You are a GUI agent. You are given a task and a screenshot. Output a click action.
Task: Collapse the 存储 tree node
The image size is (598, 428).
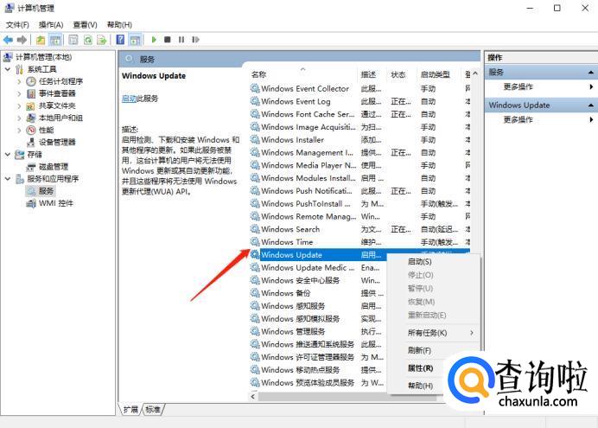(8, 155)
